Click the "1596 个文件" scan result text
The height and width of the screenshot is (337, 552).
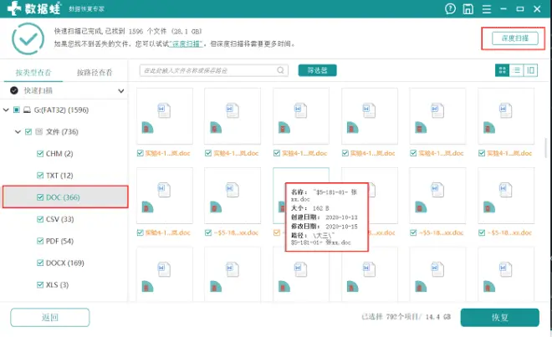(147, 31)
